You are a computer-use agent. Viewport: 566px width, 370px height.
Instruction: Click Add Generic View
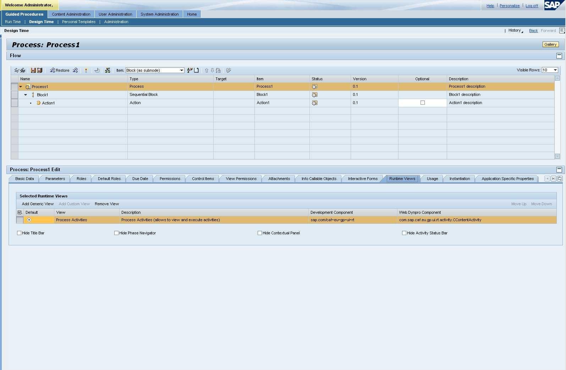pyautogui.click(x=38, y=204)
